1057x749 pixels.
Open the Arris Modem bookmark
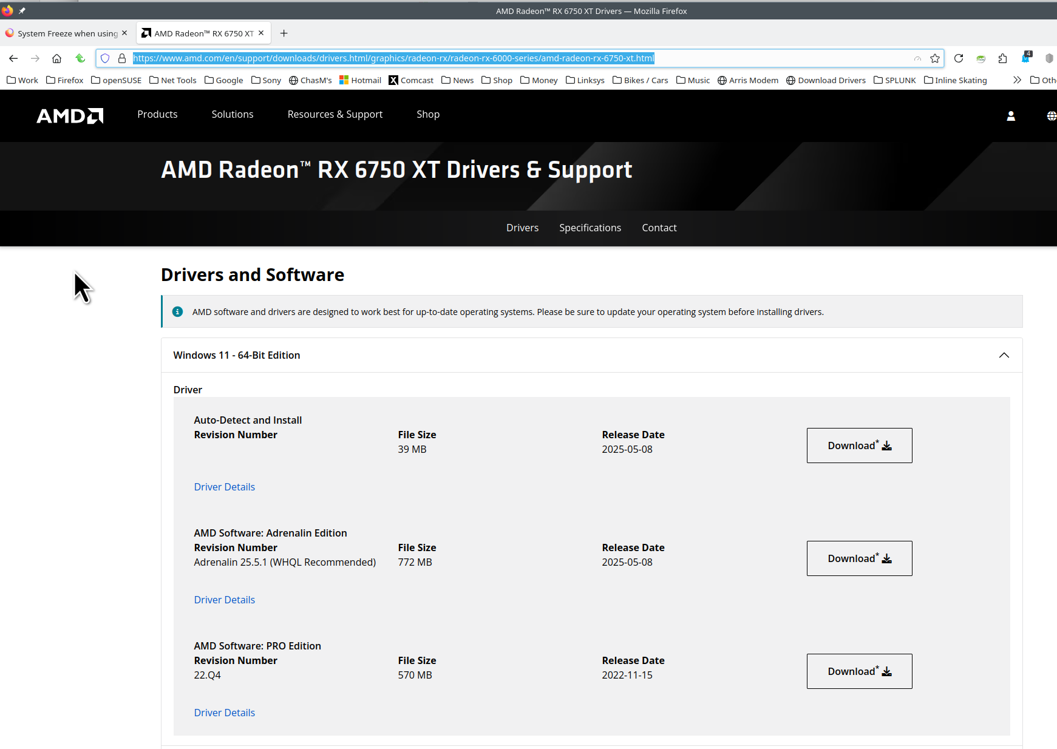(748, 80)
